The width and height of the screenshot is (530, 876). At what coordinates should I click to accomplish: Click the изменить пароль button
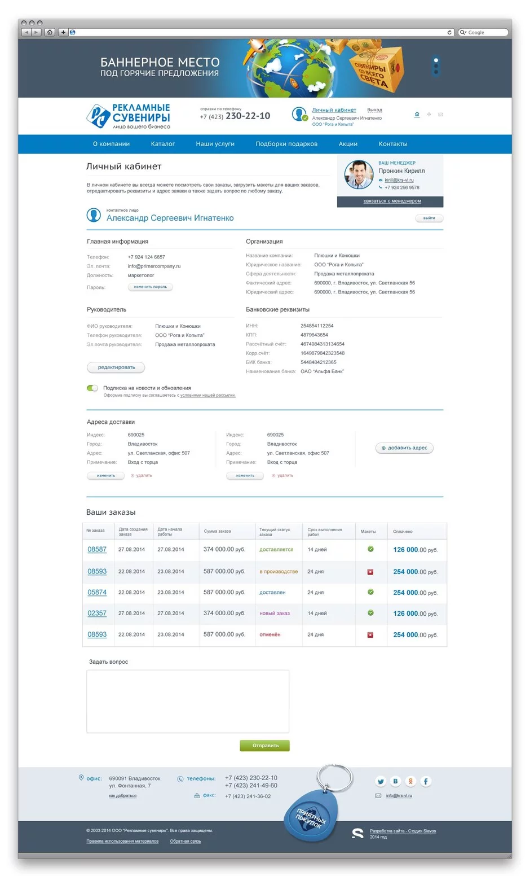pos(151,287)
